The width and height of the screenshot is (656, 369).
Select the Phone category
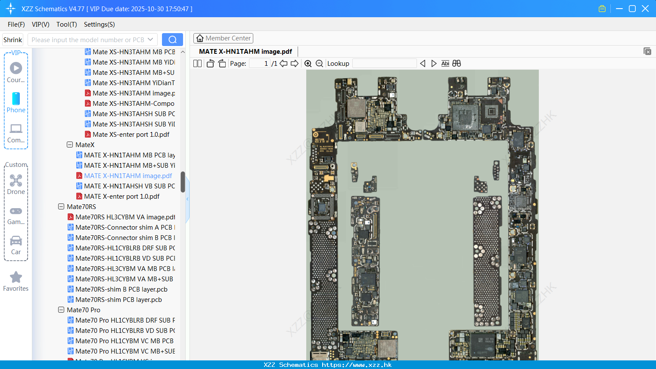tap(16, 103)
